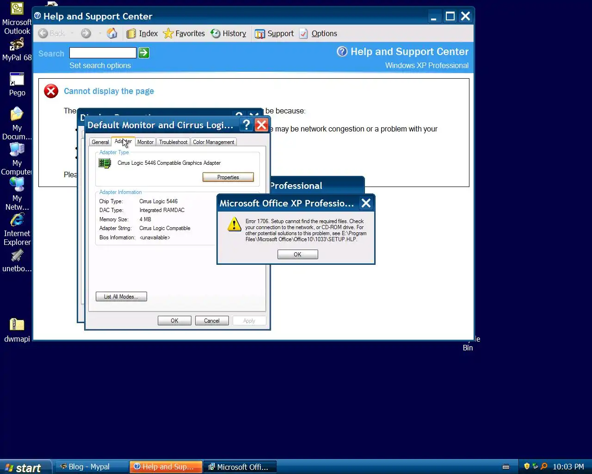Click Cancel in the Monitor properties dialog
Viewport: 592px width, 474px height.
pos(212,321)
